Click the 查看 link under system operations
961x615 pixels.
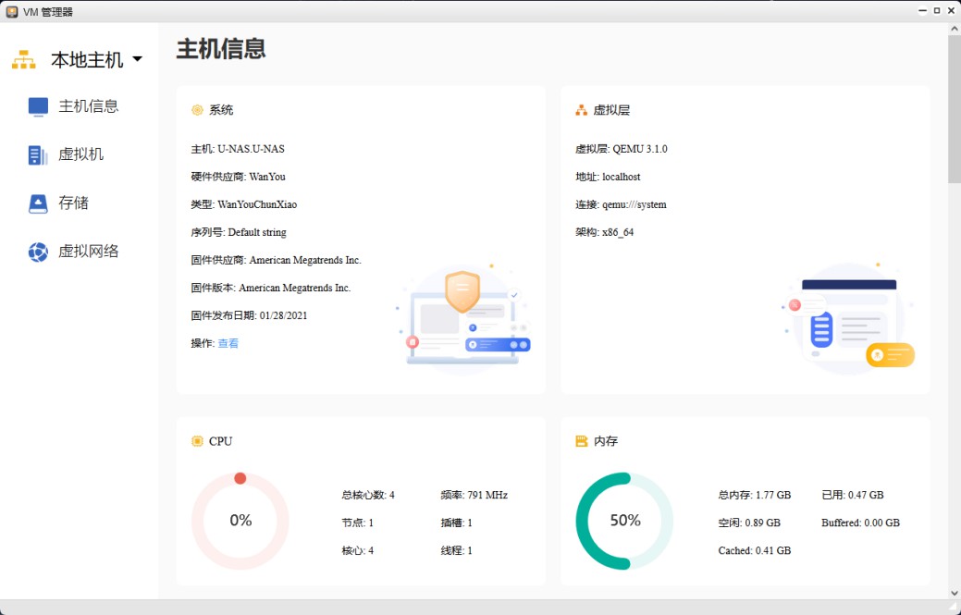pos(228,343)
